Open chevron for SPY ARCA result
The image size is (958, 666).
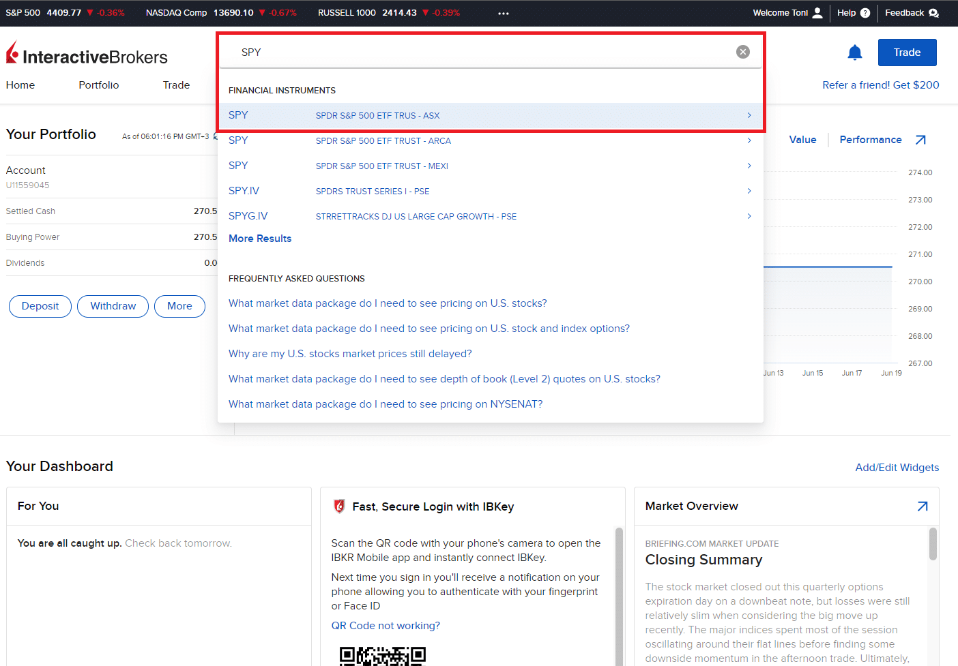pyautogui.click(x=749, y=140)
